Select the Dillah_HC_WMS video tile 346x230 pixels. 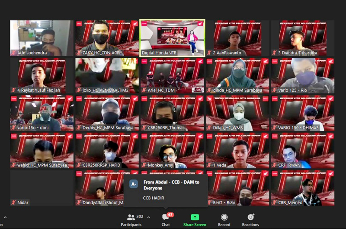237,113
